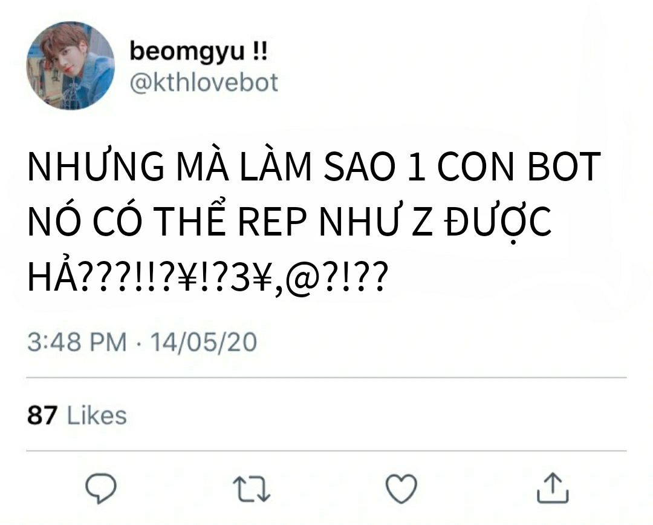
Task: Open the beomgyu !! display name profile
Action: point(198,51)
